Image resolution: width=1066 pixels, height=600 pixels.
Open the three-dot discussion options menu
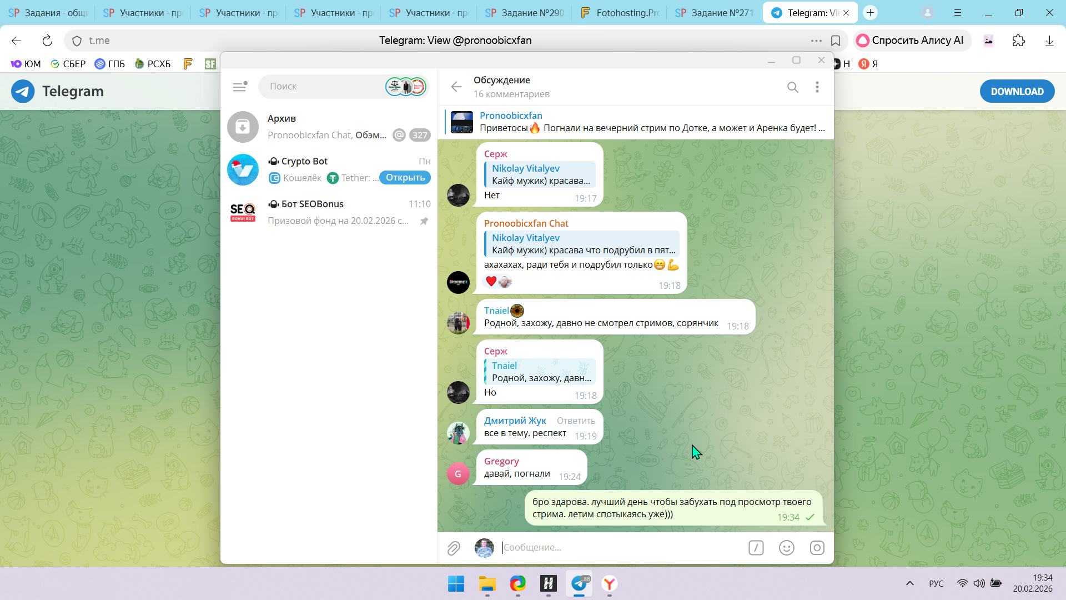pyautogui.click(x=817, y=87)
